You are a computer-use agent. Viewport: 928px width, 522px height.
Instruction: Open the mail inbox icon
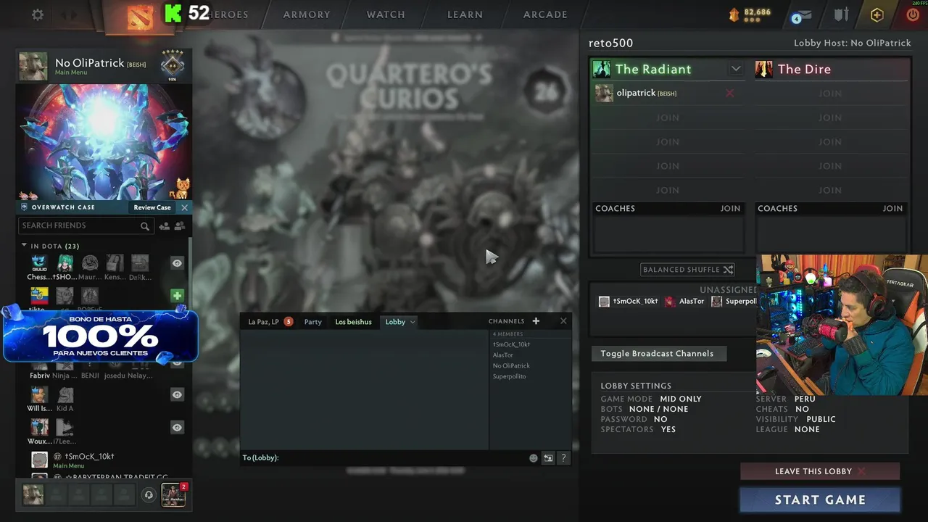coord(801,15)
